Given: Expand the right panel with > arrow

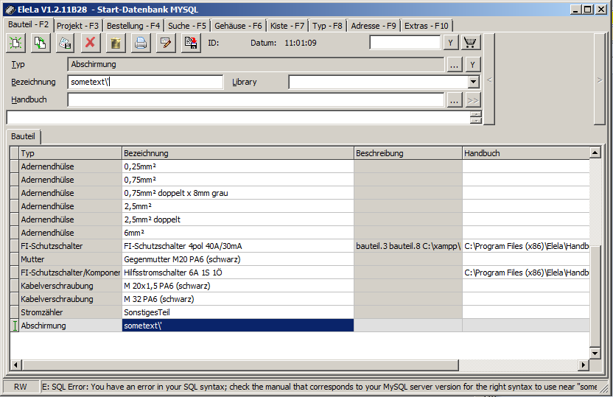Looking at the screenshot, I should click(600, 79).
